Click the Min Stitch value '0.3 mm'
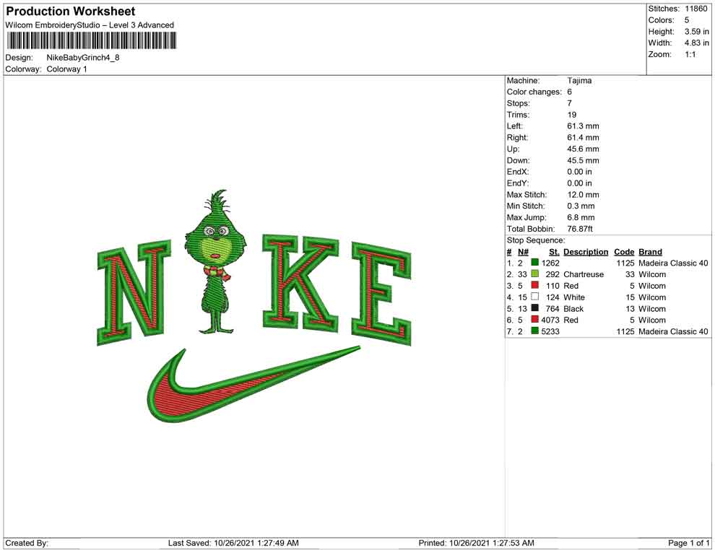715x550 pixels. point(581,206)
